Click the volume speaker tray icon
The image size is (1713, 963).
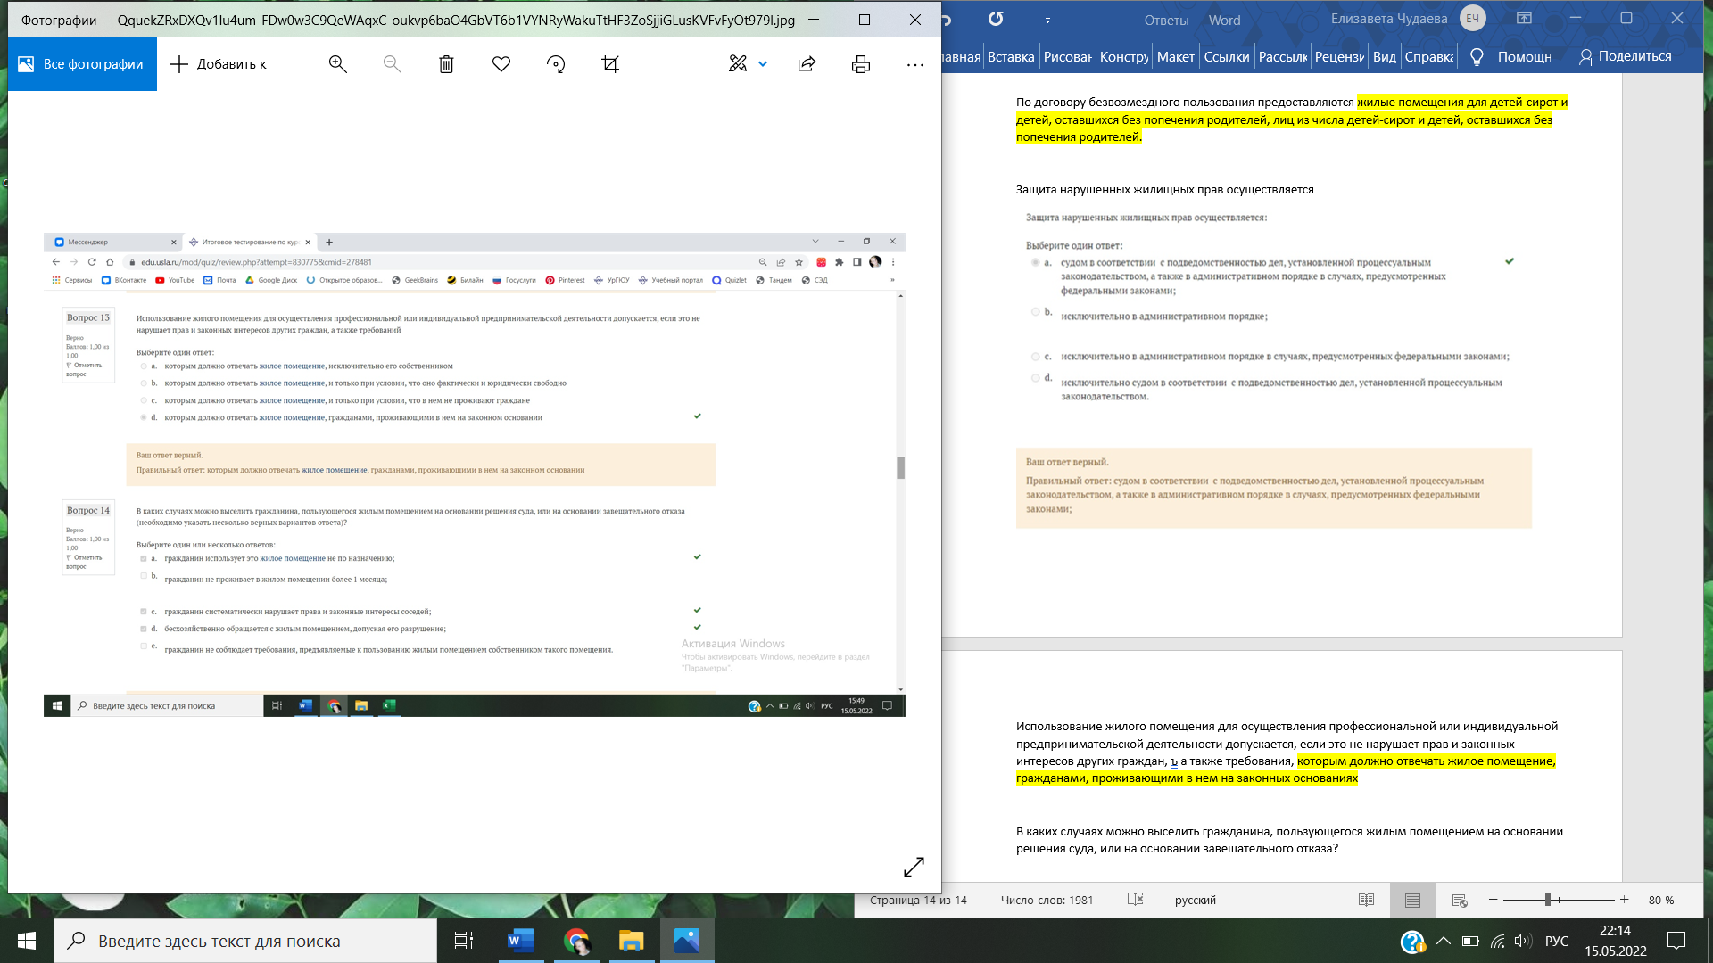1523,941
